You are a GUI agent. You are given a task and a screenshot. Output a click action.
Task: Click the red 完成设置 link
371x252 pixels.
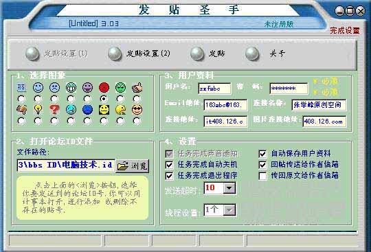point(345,30)
